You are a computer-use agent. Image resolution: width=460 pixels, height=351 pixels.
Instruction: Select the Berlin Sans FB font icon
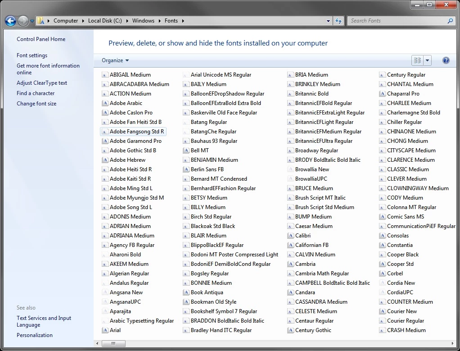[x=186, y=169]
